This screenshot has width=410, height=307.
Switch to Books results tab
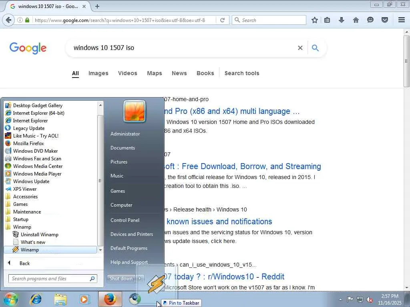point(205,74)
